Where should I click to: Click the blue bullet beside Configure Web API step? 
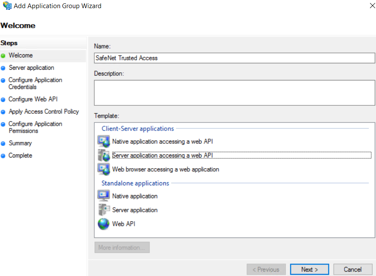tap(3, 100)
